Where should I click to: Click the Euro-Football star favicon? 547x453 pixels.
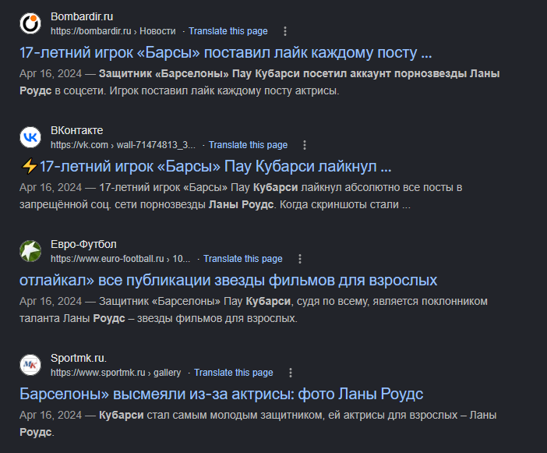30,251
